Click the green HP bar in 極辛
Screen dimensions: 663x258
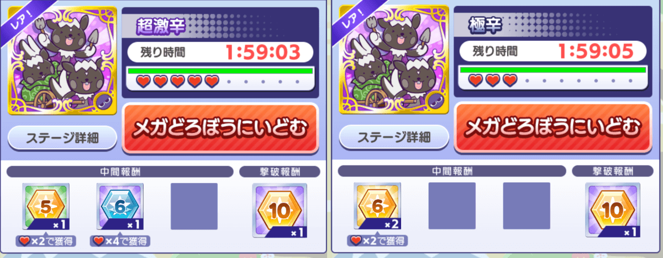pyautogui.click(x=552, y=71)
